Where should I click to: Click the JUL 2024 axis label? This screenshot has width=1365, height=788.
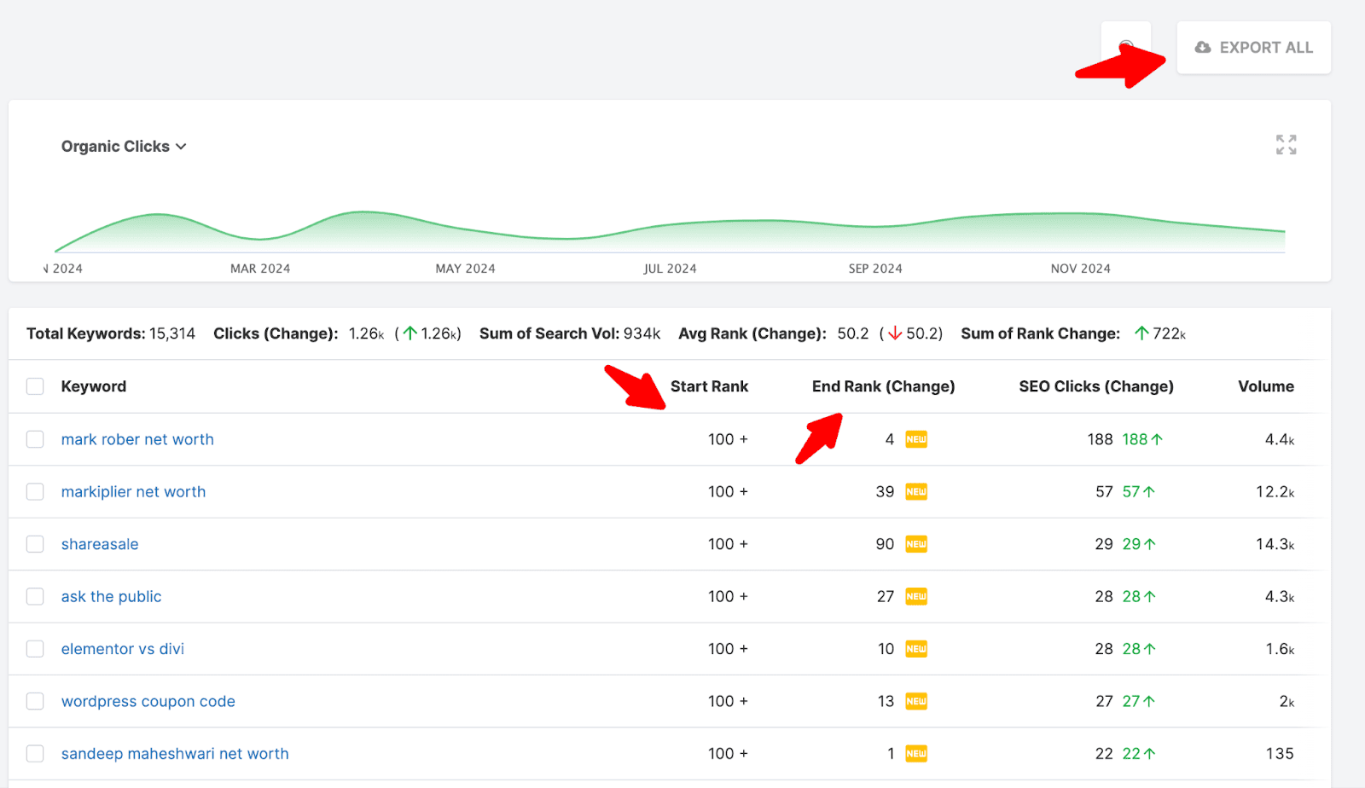tap(670, 269)
